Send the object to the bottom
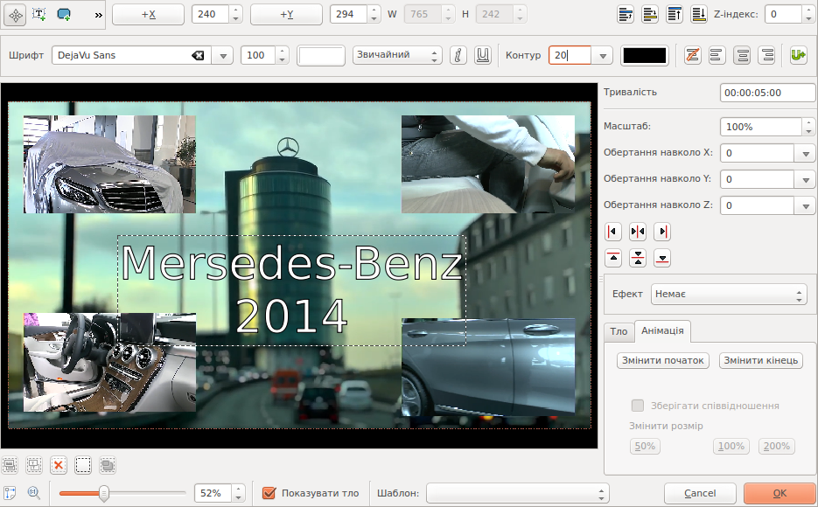 coord(698,15)
